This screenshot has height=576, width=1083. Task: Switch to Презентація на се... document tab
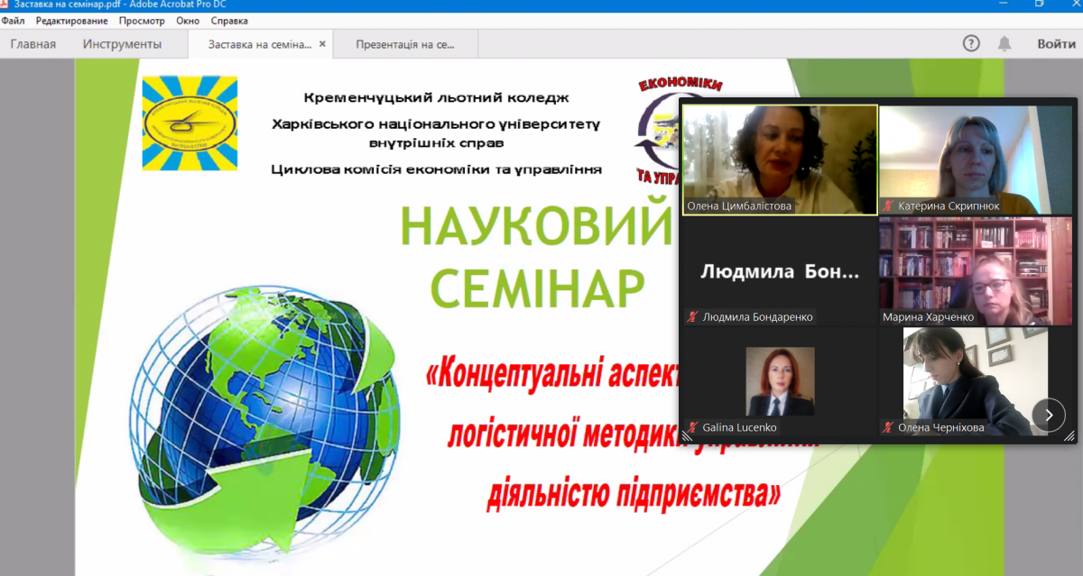pyautogui.click(x=405, y=43)
